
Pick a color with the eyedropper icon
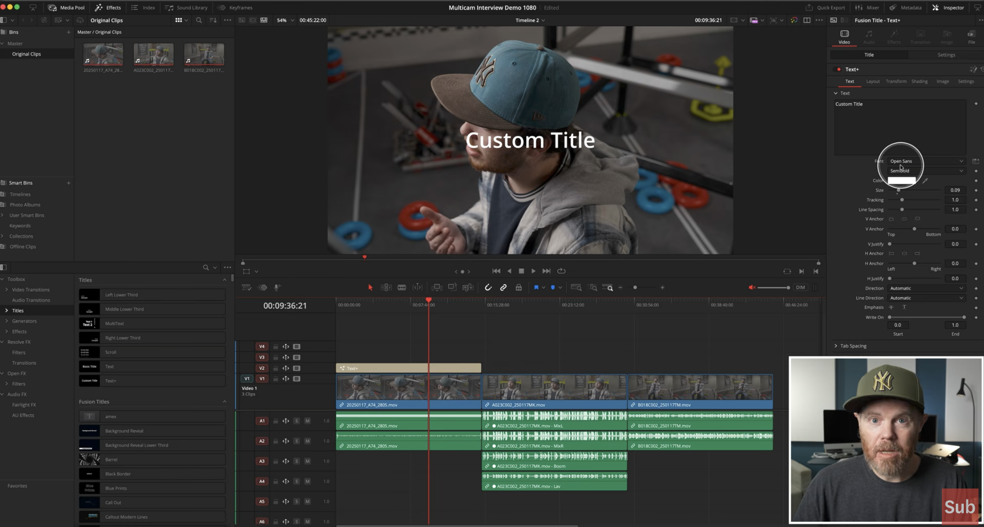pos(925,181)
